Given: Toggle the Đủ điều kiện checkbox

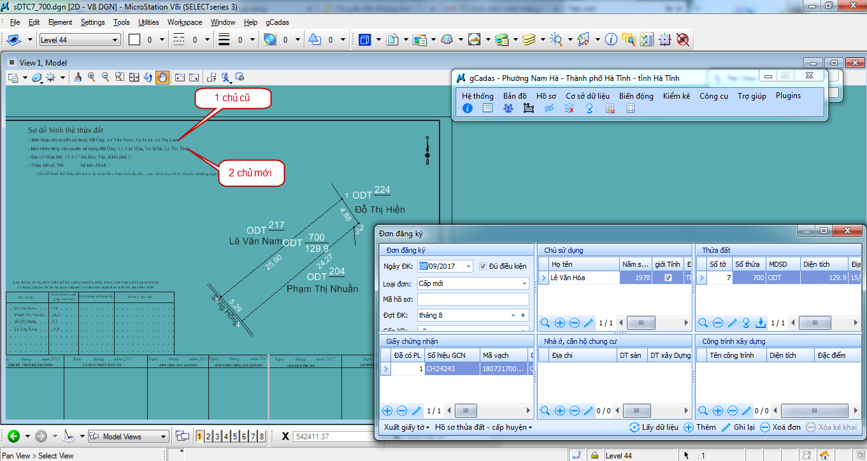Looking at the screenshot, I should [483, 266].
